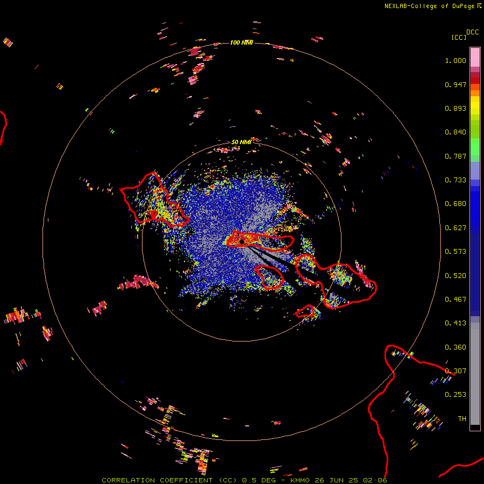Select the 0.840 legend value
484x484 pixels.
(455, 132)
